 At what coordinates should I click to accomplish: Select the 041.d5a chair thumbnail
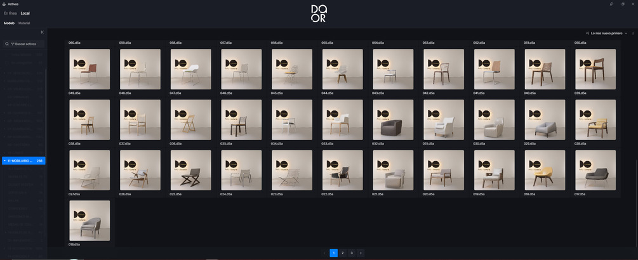(495, 69)
